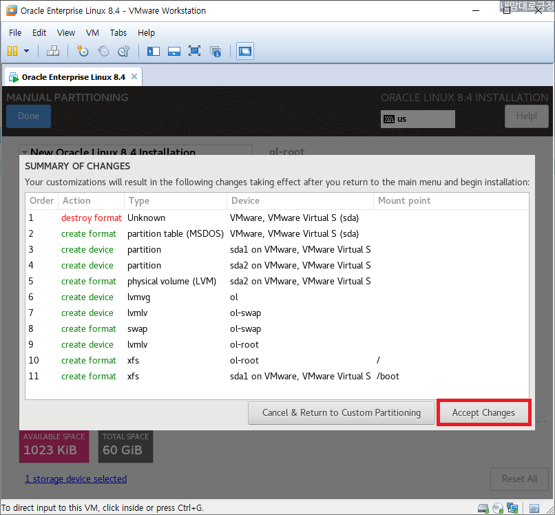Click the us keyboard layout indicator
The width and height of the screenshot is (555, 515).
(x=418, y=119)
